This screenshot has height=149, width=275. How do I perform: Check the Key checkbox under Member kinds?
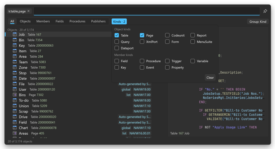click(117, 67)
